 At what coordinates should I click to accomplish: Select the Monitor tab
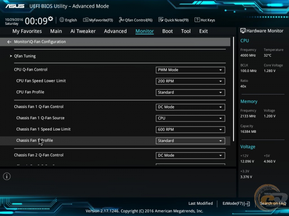(144, 31)
